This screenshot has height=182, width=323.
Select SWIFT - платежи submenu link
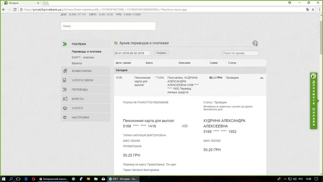(83, 57)
